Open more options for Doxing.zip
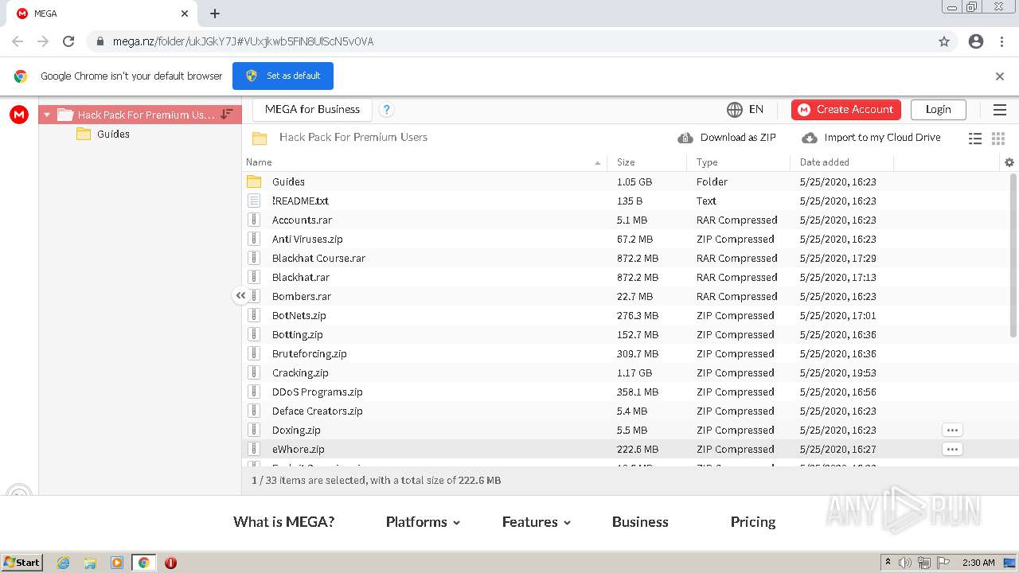 click(952, 430)
